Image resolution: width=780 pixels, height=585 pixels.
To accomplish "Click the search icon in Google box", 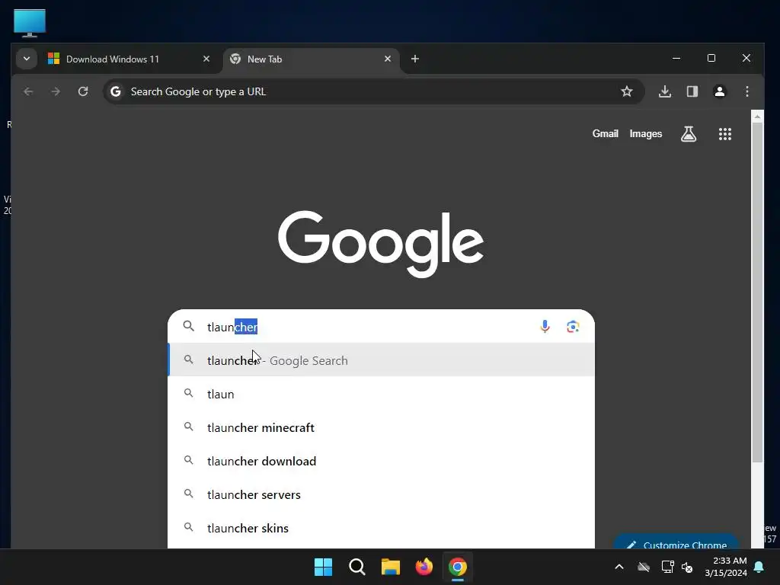I will pos(189,326).
